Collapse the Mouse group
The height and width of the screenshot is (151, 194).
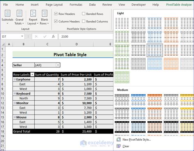tap(15, 117)
